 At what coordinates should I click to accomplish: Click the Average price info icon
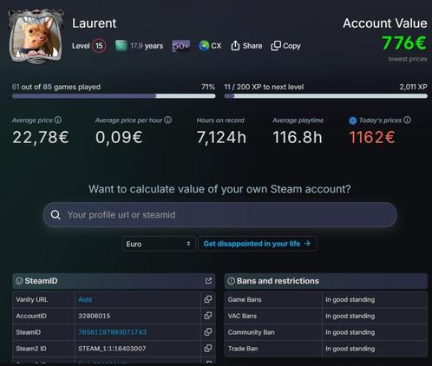point(58,120)
